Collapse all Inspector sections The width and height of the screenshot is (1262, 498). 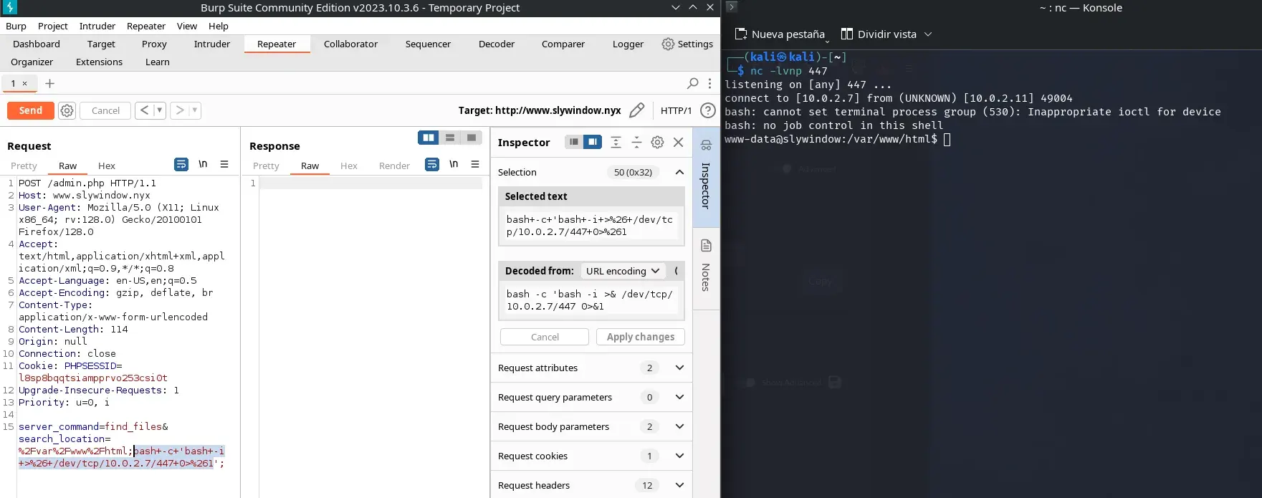636,143
